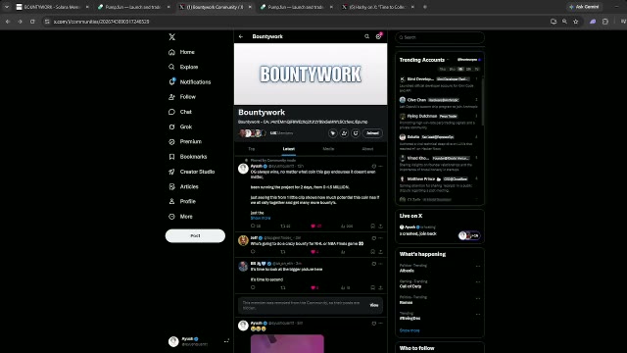Open Notifications in the left sidebar
This screenshot has height=353, width=627.
pyautogui.click(x=189, y=81)
